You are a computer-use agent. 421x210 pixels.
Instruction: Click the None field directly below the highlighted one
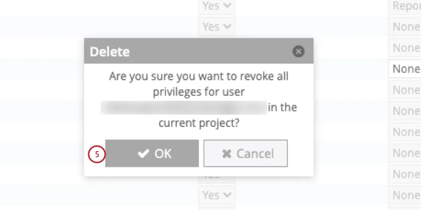[405, 90]
